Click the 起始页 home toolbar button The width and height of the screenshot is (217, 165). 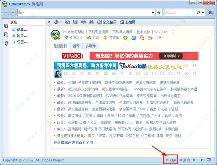128,22
